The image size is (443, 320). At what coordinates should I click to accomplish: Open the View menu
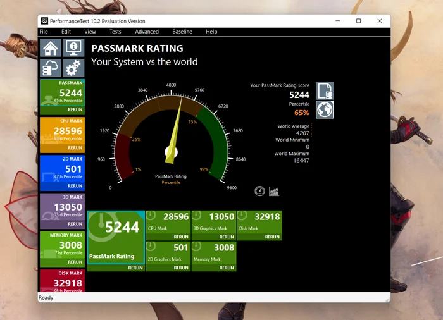[90, 32]
